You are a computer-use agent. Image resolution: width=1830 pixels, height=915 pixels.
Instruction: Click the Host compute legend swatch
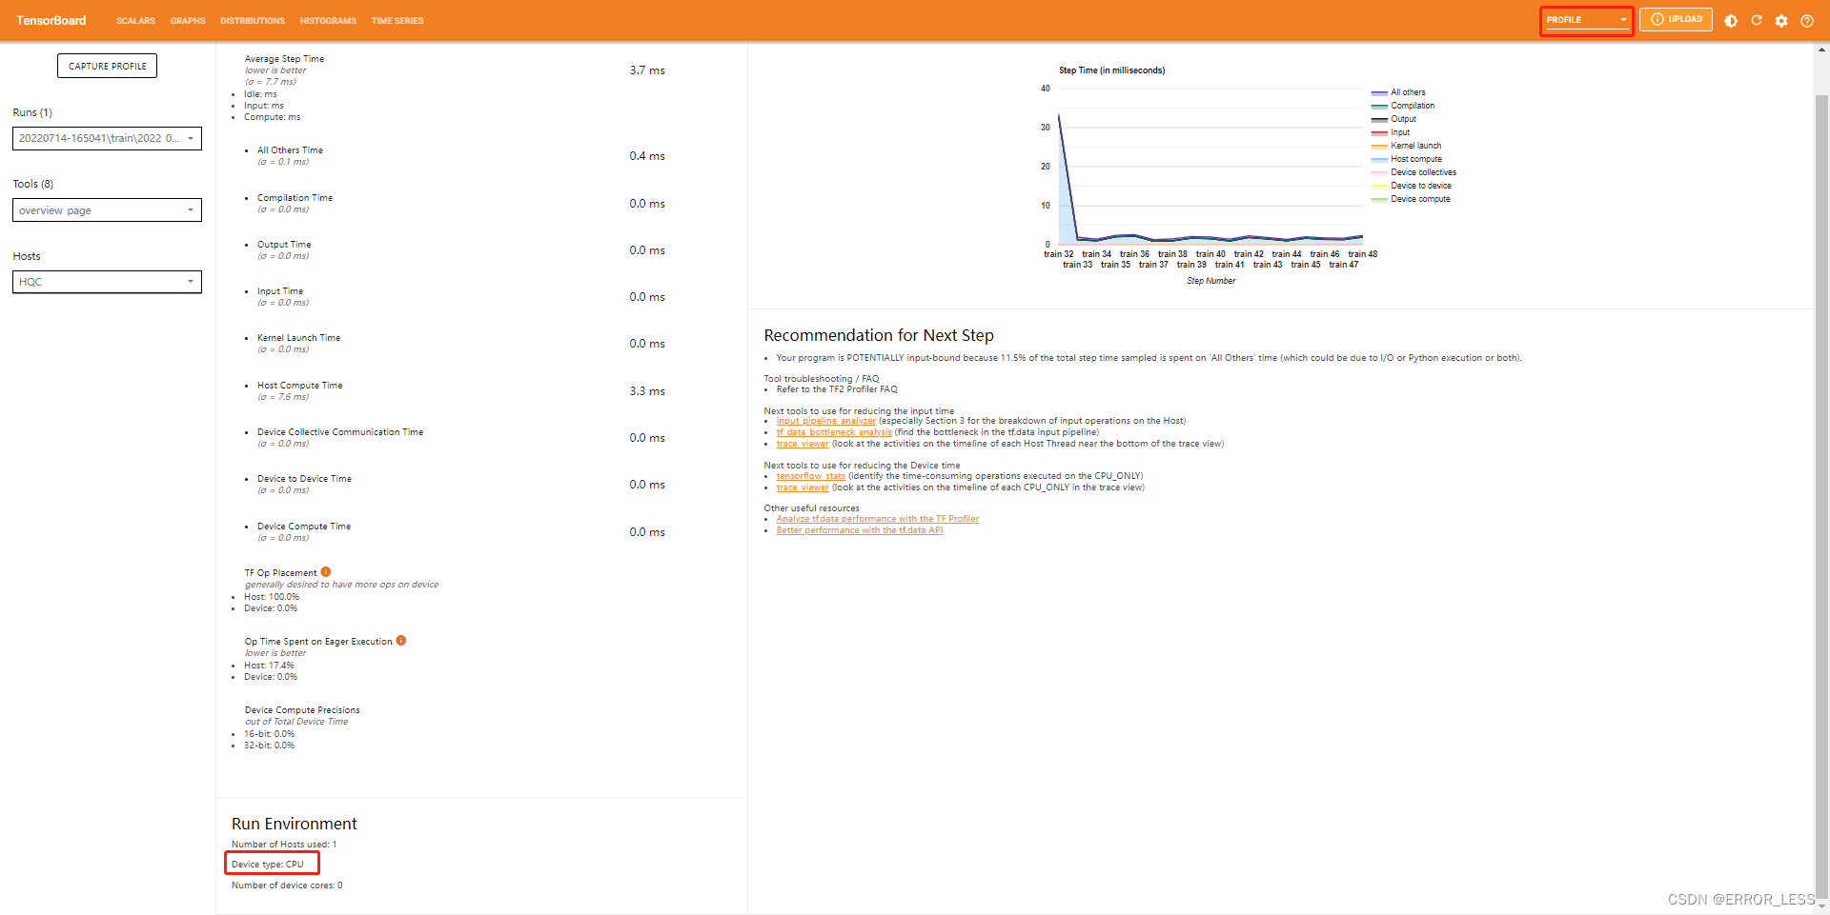[1379, 159]
